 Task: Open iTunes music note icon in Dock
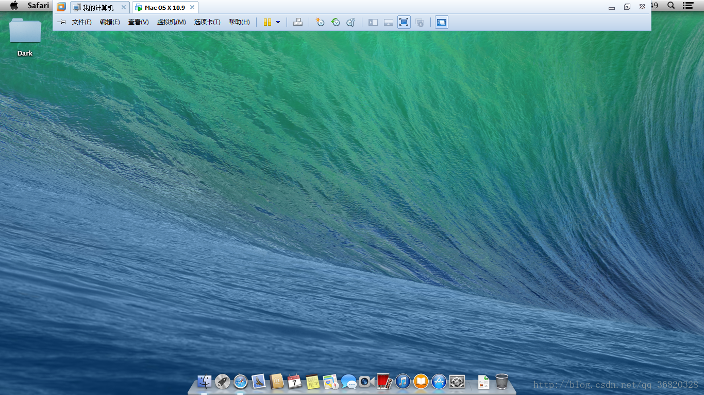pos(403,381)
